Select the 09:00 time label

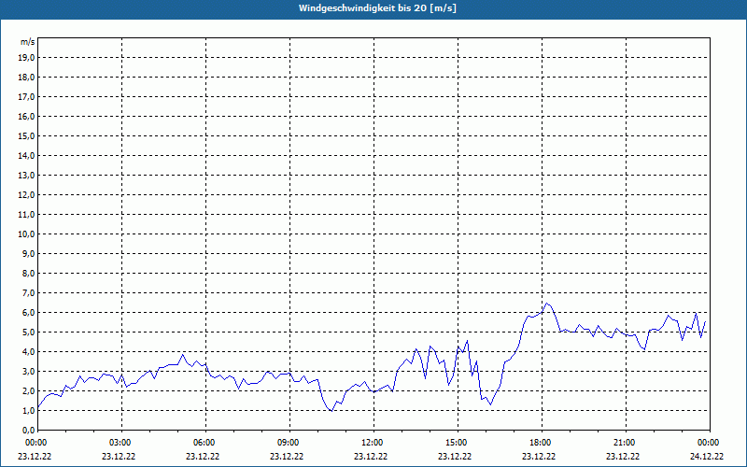(x=289, y=442)
